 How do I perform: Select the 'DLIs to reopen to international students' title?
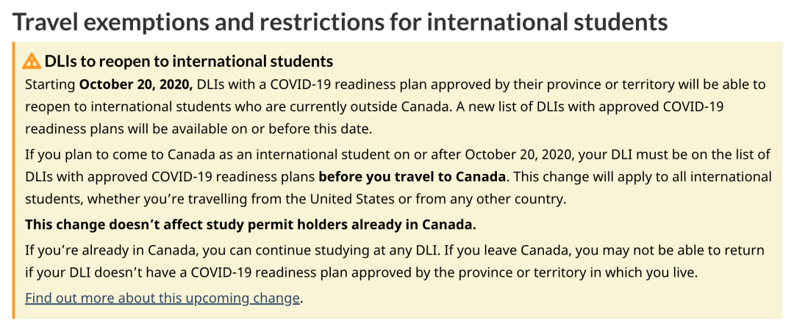[189, 61]
